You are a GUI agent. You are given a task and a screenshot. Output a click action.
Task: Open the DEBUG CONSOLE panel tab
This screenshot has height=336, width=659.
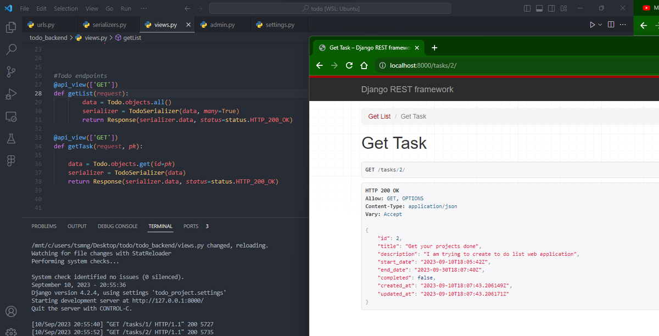(118, 226)
